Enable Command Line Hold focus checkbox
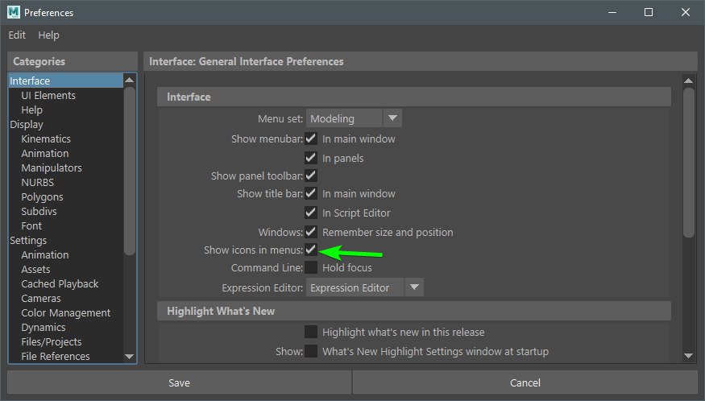 [311, 267]
